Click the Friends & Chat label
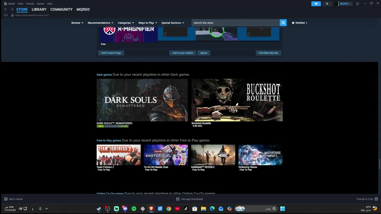The height and width of the screenshot is (214, 381). pos(365,199)
